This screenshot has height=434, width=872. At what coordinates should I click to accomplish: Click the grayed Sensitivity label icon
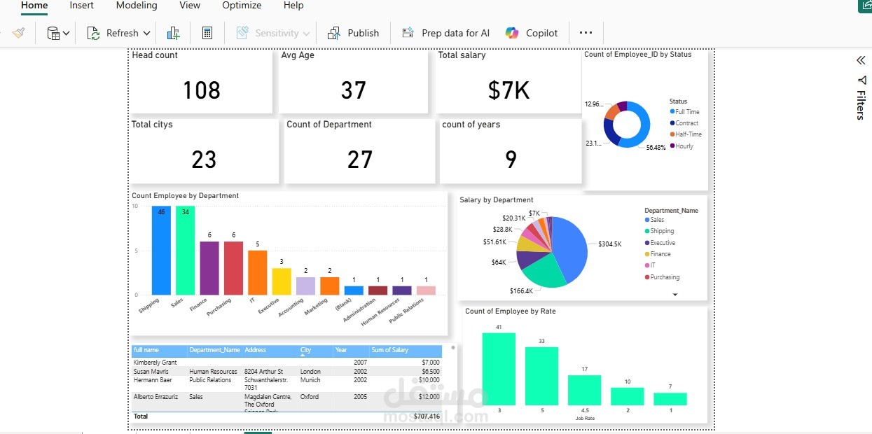(242, 33)
